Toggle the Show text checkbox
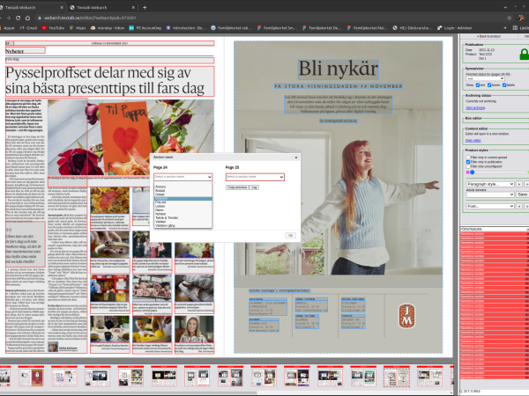Viewport: 529px width, 396px height. 477,85
